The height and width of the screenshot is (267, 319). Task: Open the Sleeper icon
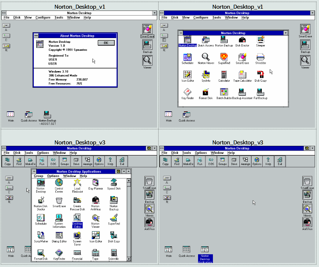tap(260, 41)
